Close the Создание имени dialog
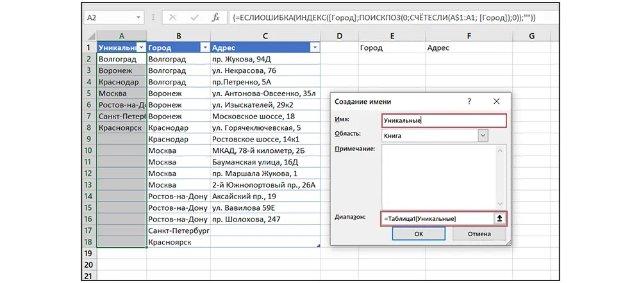Viewport: 641px width, 283px height. point(496,101)
